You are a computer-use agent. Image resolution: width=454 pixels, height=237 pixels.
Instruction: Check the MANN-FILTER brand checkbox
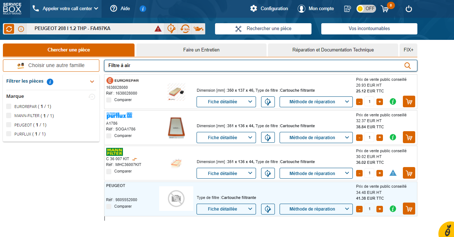(9, 116)
